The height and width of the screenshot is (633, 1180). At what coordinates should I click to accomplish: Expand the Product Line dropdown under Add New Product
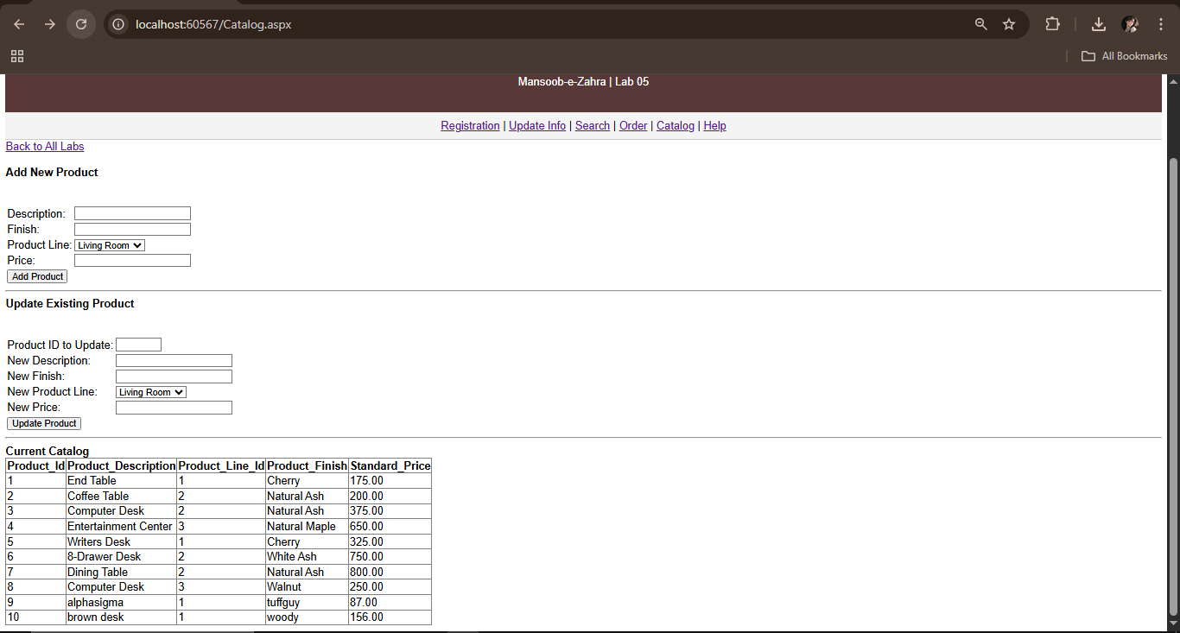pyautogui.click(x=110, y=245)
